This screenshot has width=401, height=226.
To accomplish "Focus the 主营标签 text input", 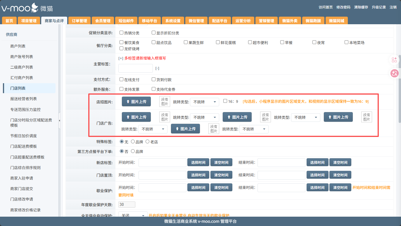I will pos(135,68).
